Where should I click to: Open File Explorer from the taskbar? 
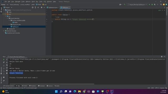click(x=79, y=91)
